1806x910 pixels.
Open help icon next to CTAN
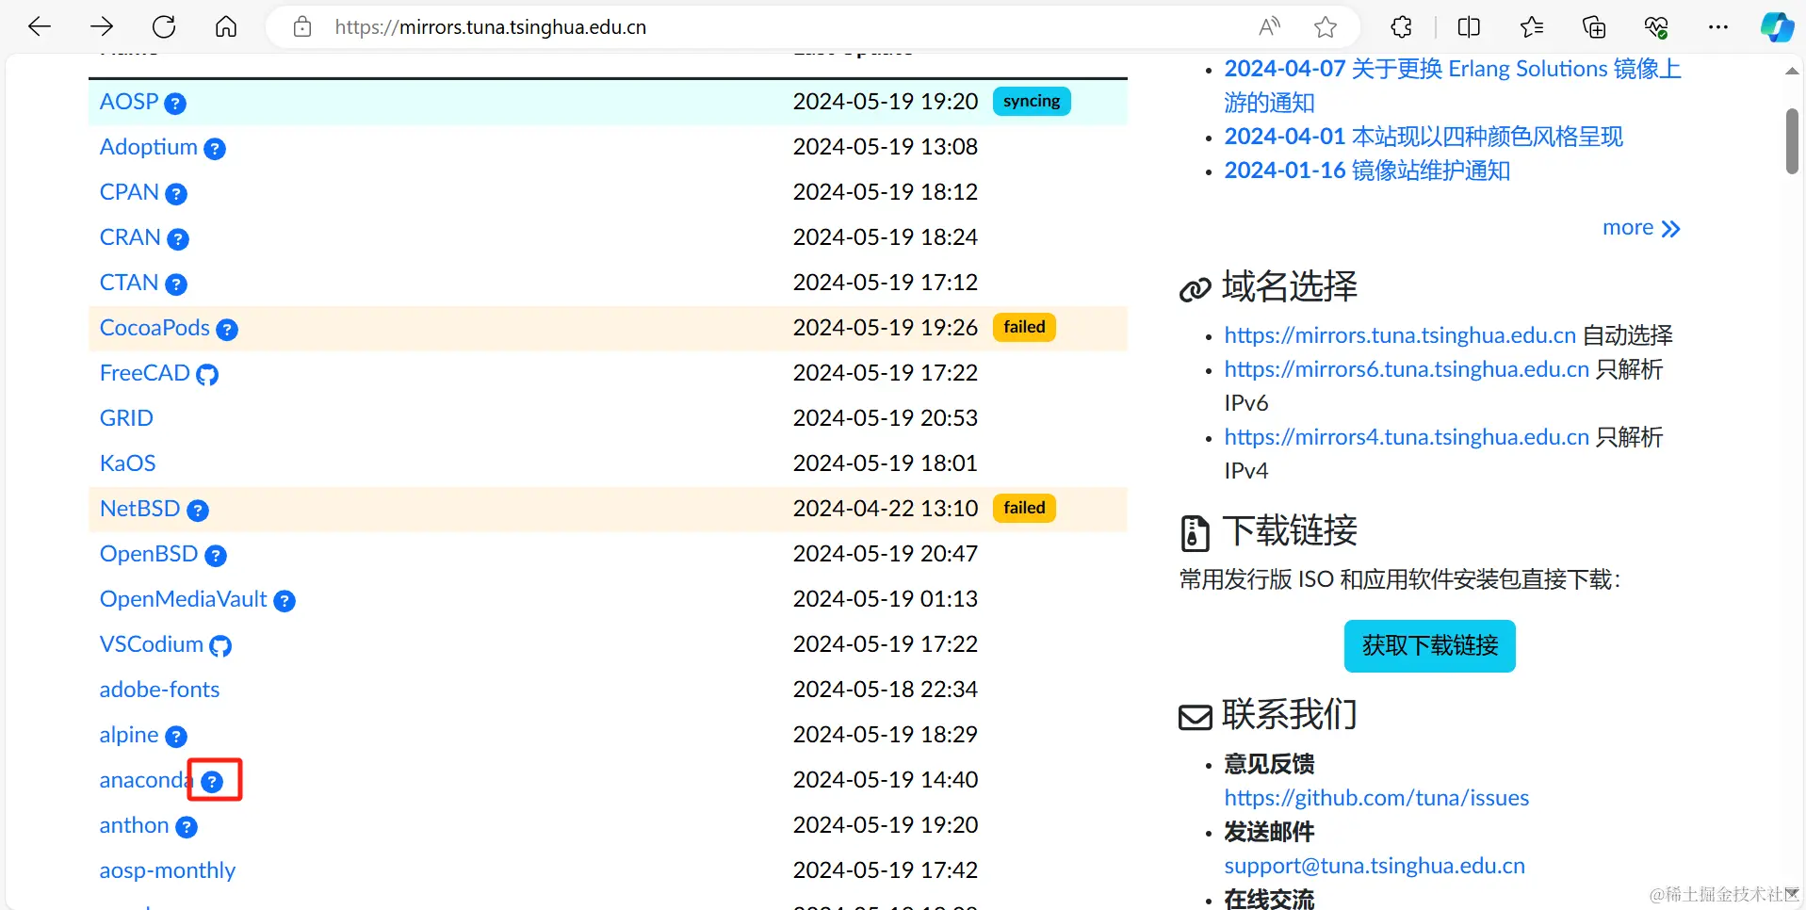coord(176,284)
